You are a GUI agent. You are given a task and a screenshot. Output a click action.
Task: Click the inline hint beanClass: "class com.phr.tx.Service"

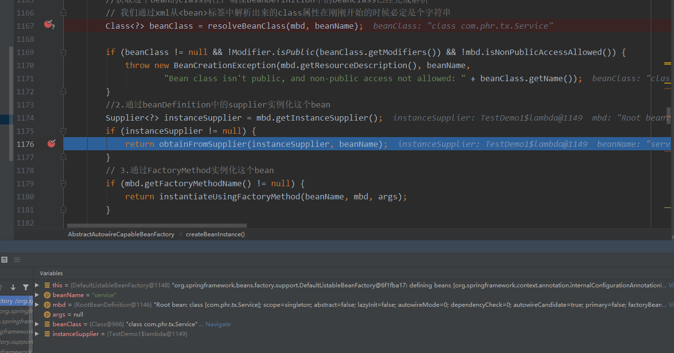pyautogui.click(x=463, y=26)
